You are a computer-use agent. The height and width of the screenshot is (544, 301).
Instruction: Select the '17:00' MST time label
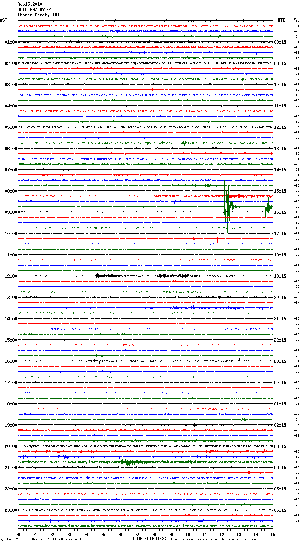(11, 383)
